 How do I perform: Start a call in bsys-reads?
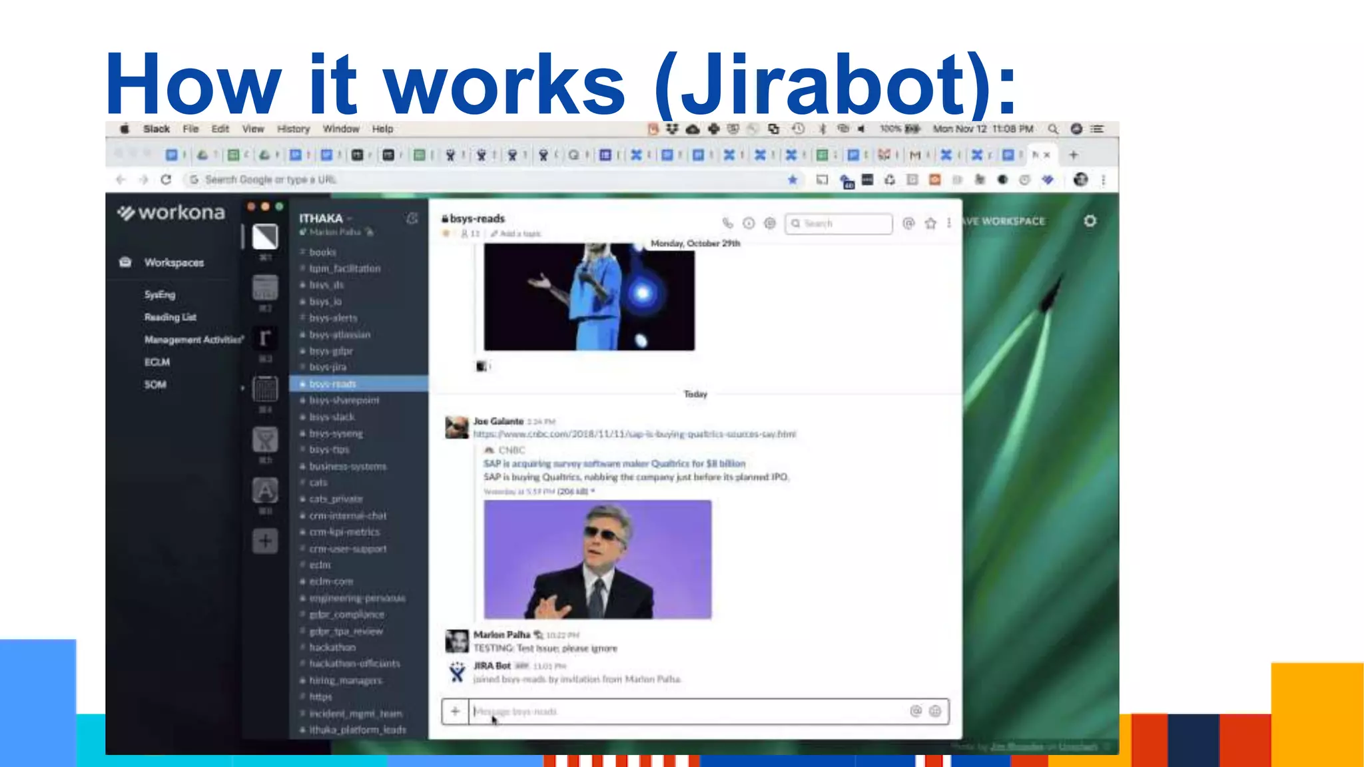tap(727, 223)
